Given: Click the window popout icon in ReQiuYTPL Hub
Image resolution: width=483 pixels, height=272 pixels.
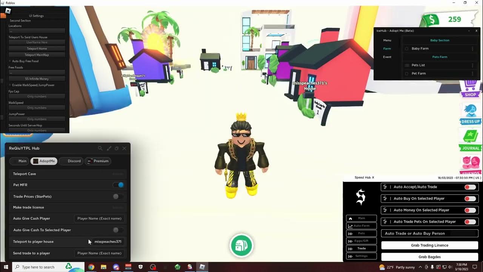Looking at the screenshot, I should point(117,148).
